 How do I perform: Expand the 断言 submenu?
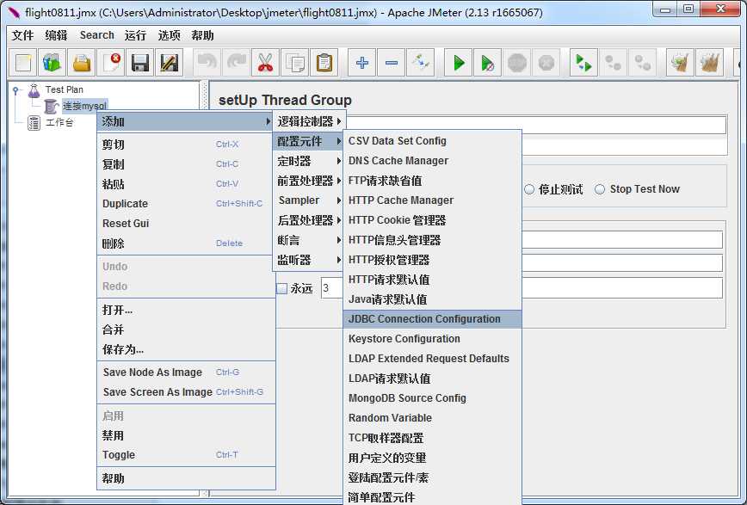pyautogui.click(x=308, y=240)
